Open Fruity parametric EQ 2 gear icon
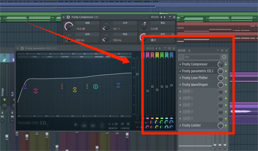 (22, 48)
